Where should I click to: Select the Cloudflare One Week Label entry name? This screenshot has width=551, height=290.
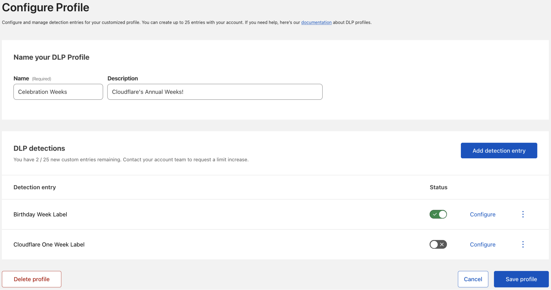(x=49, y=244)
